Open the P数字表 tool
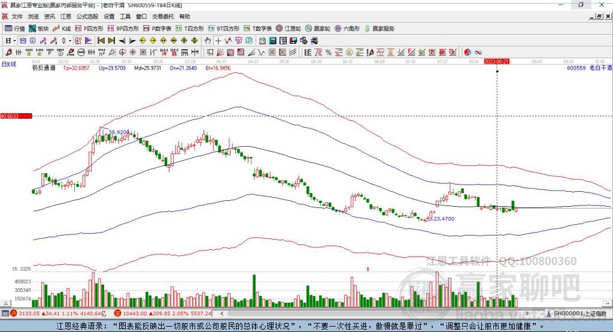This screenshot has height=332, width=613. 157,29
